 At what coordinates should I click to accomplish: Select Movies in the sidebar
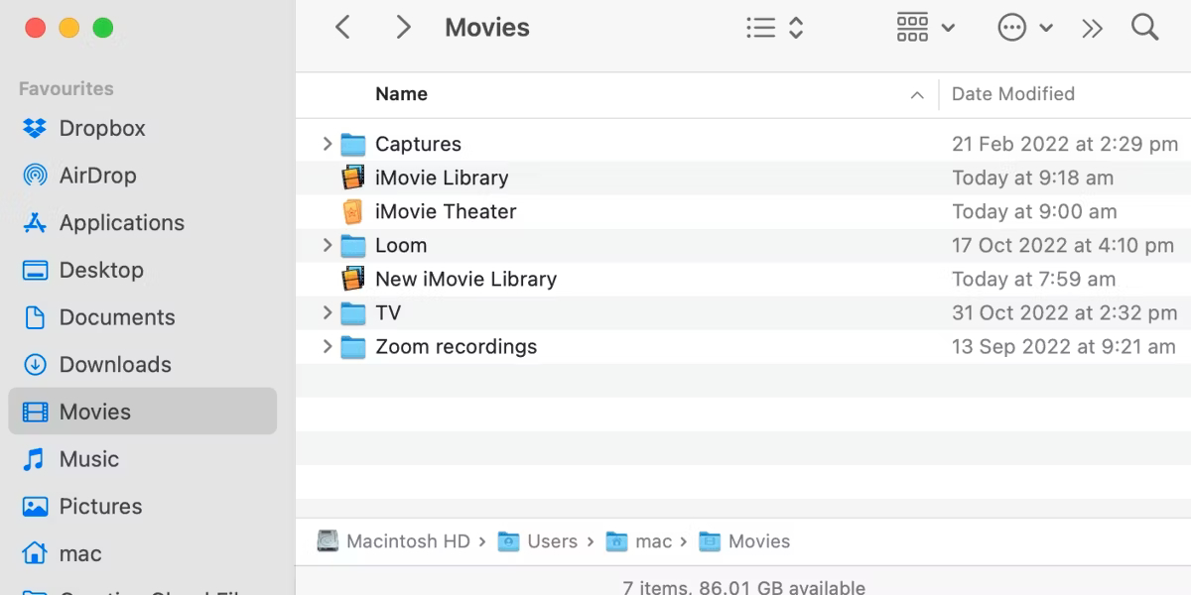(x=142, y=412)
